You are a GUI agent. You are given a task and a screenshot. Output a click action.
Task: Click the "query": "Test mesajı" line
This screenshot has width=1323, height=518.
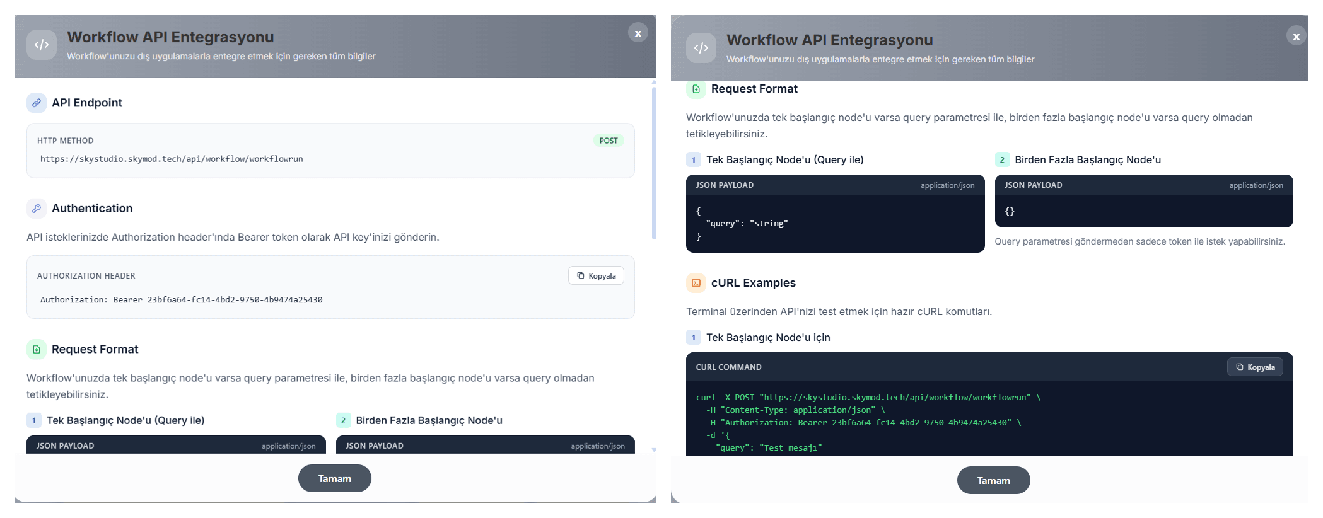[x=769, y=448]
